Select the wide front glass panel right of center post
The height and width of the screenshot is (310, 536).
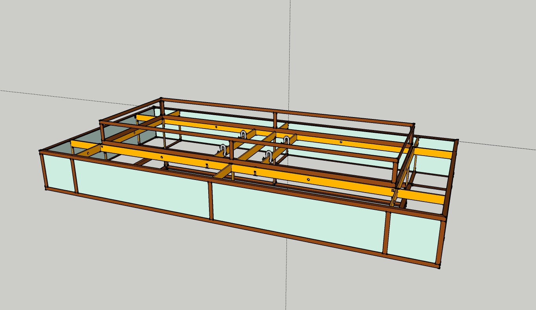click(x=299, y=215)
